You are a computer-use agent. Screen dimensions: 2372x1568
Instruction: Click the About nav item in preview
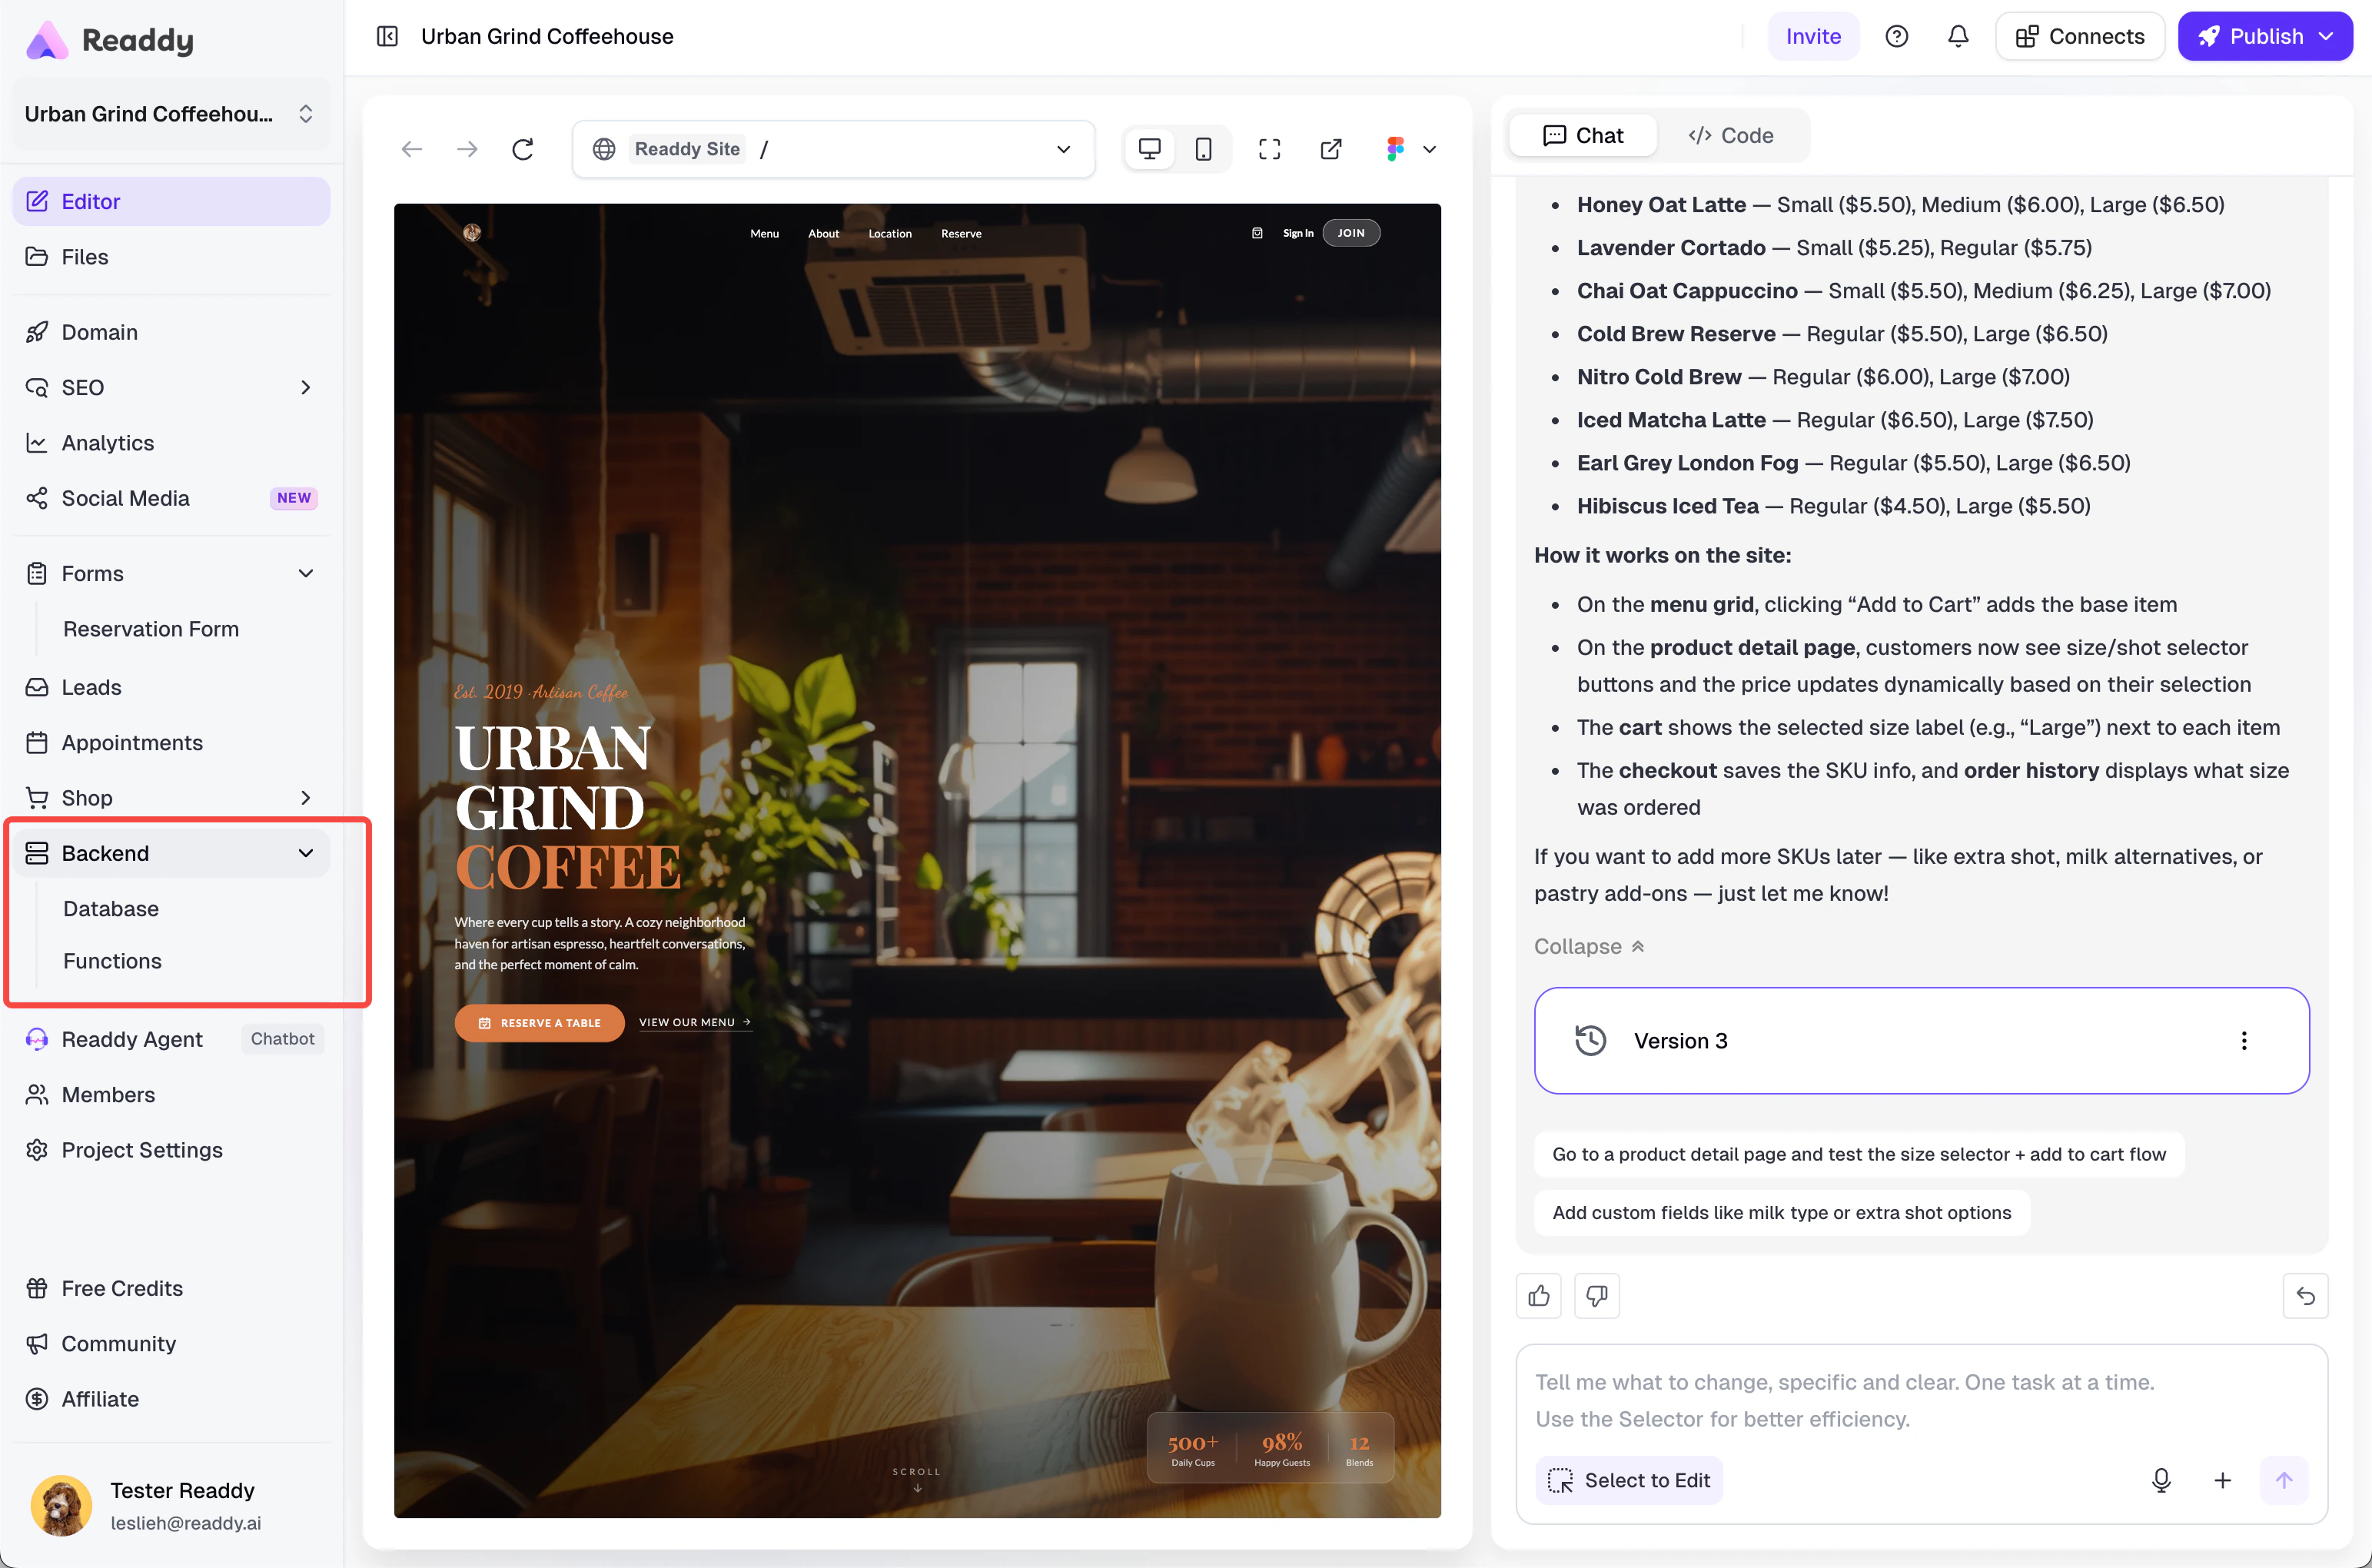[x=823, y=233]
